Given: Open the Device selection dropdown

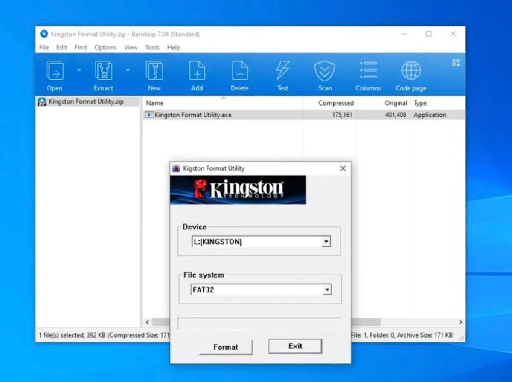Looking at the screenshot, I should 326,241.
